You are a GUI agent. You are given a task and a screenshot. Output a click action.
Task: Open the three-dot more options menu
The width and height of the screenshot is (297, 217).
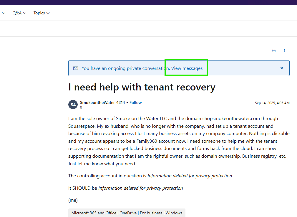pyautogui.click(x=284, y=51)
